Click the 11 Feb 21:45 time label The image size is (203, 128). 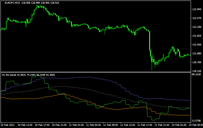[162, 125]
